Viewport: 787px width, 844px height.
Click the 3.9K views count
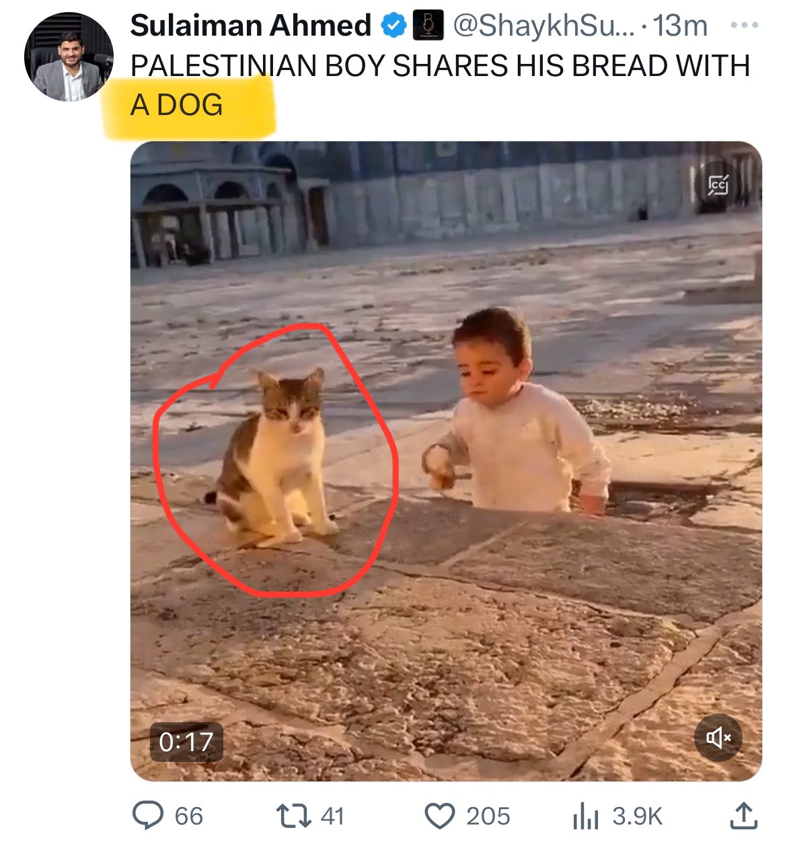point(637,816)
